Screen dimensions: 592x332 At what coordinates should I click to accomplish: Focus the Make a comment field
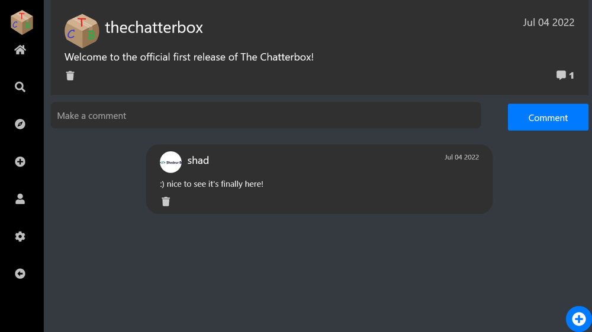266,115
